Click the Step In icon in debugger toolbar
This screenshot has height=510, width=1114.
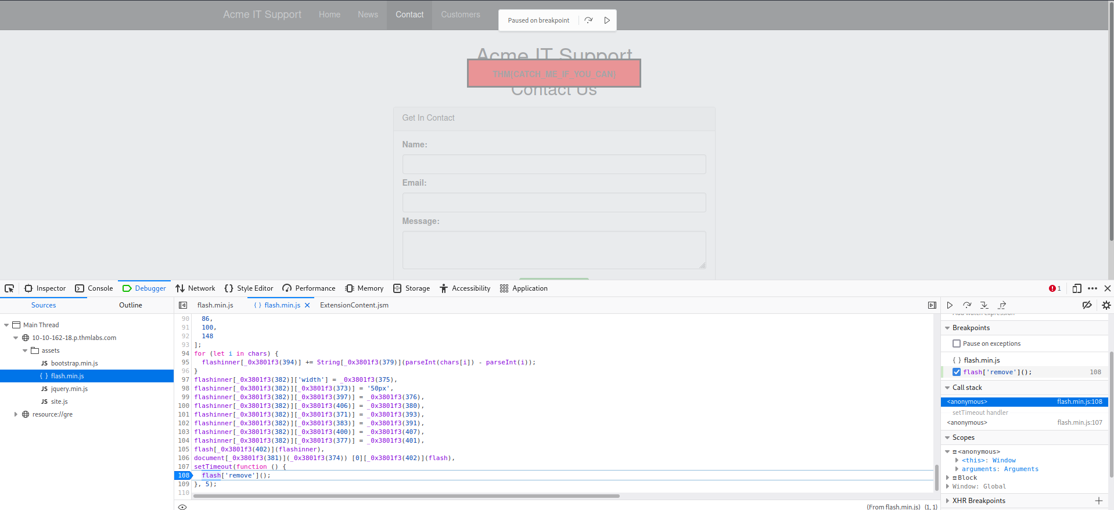[x=984, y=305]
